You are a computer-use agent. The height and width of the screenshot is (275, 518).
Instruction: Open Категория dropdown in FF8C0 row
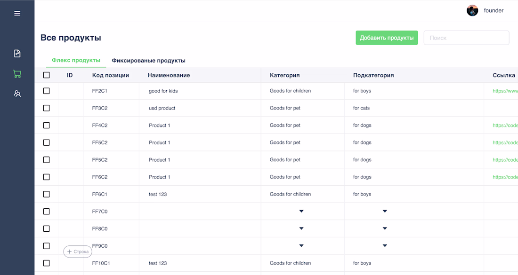pos(301,228)
